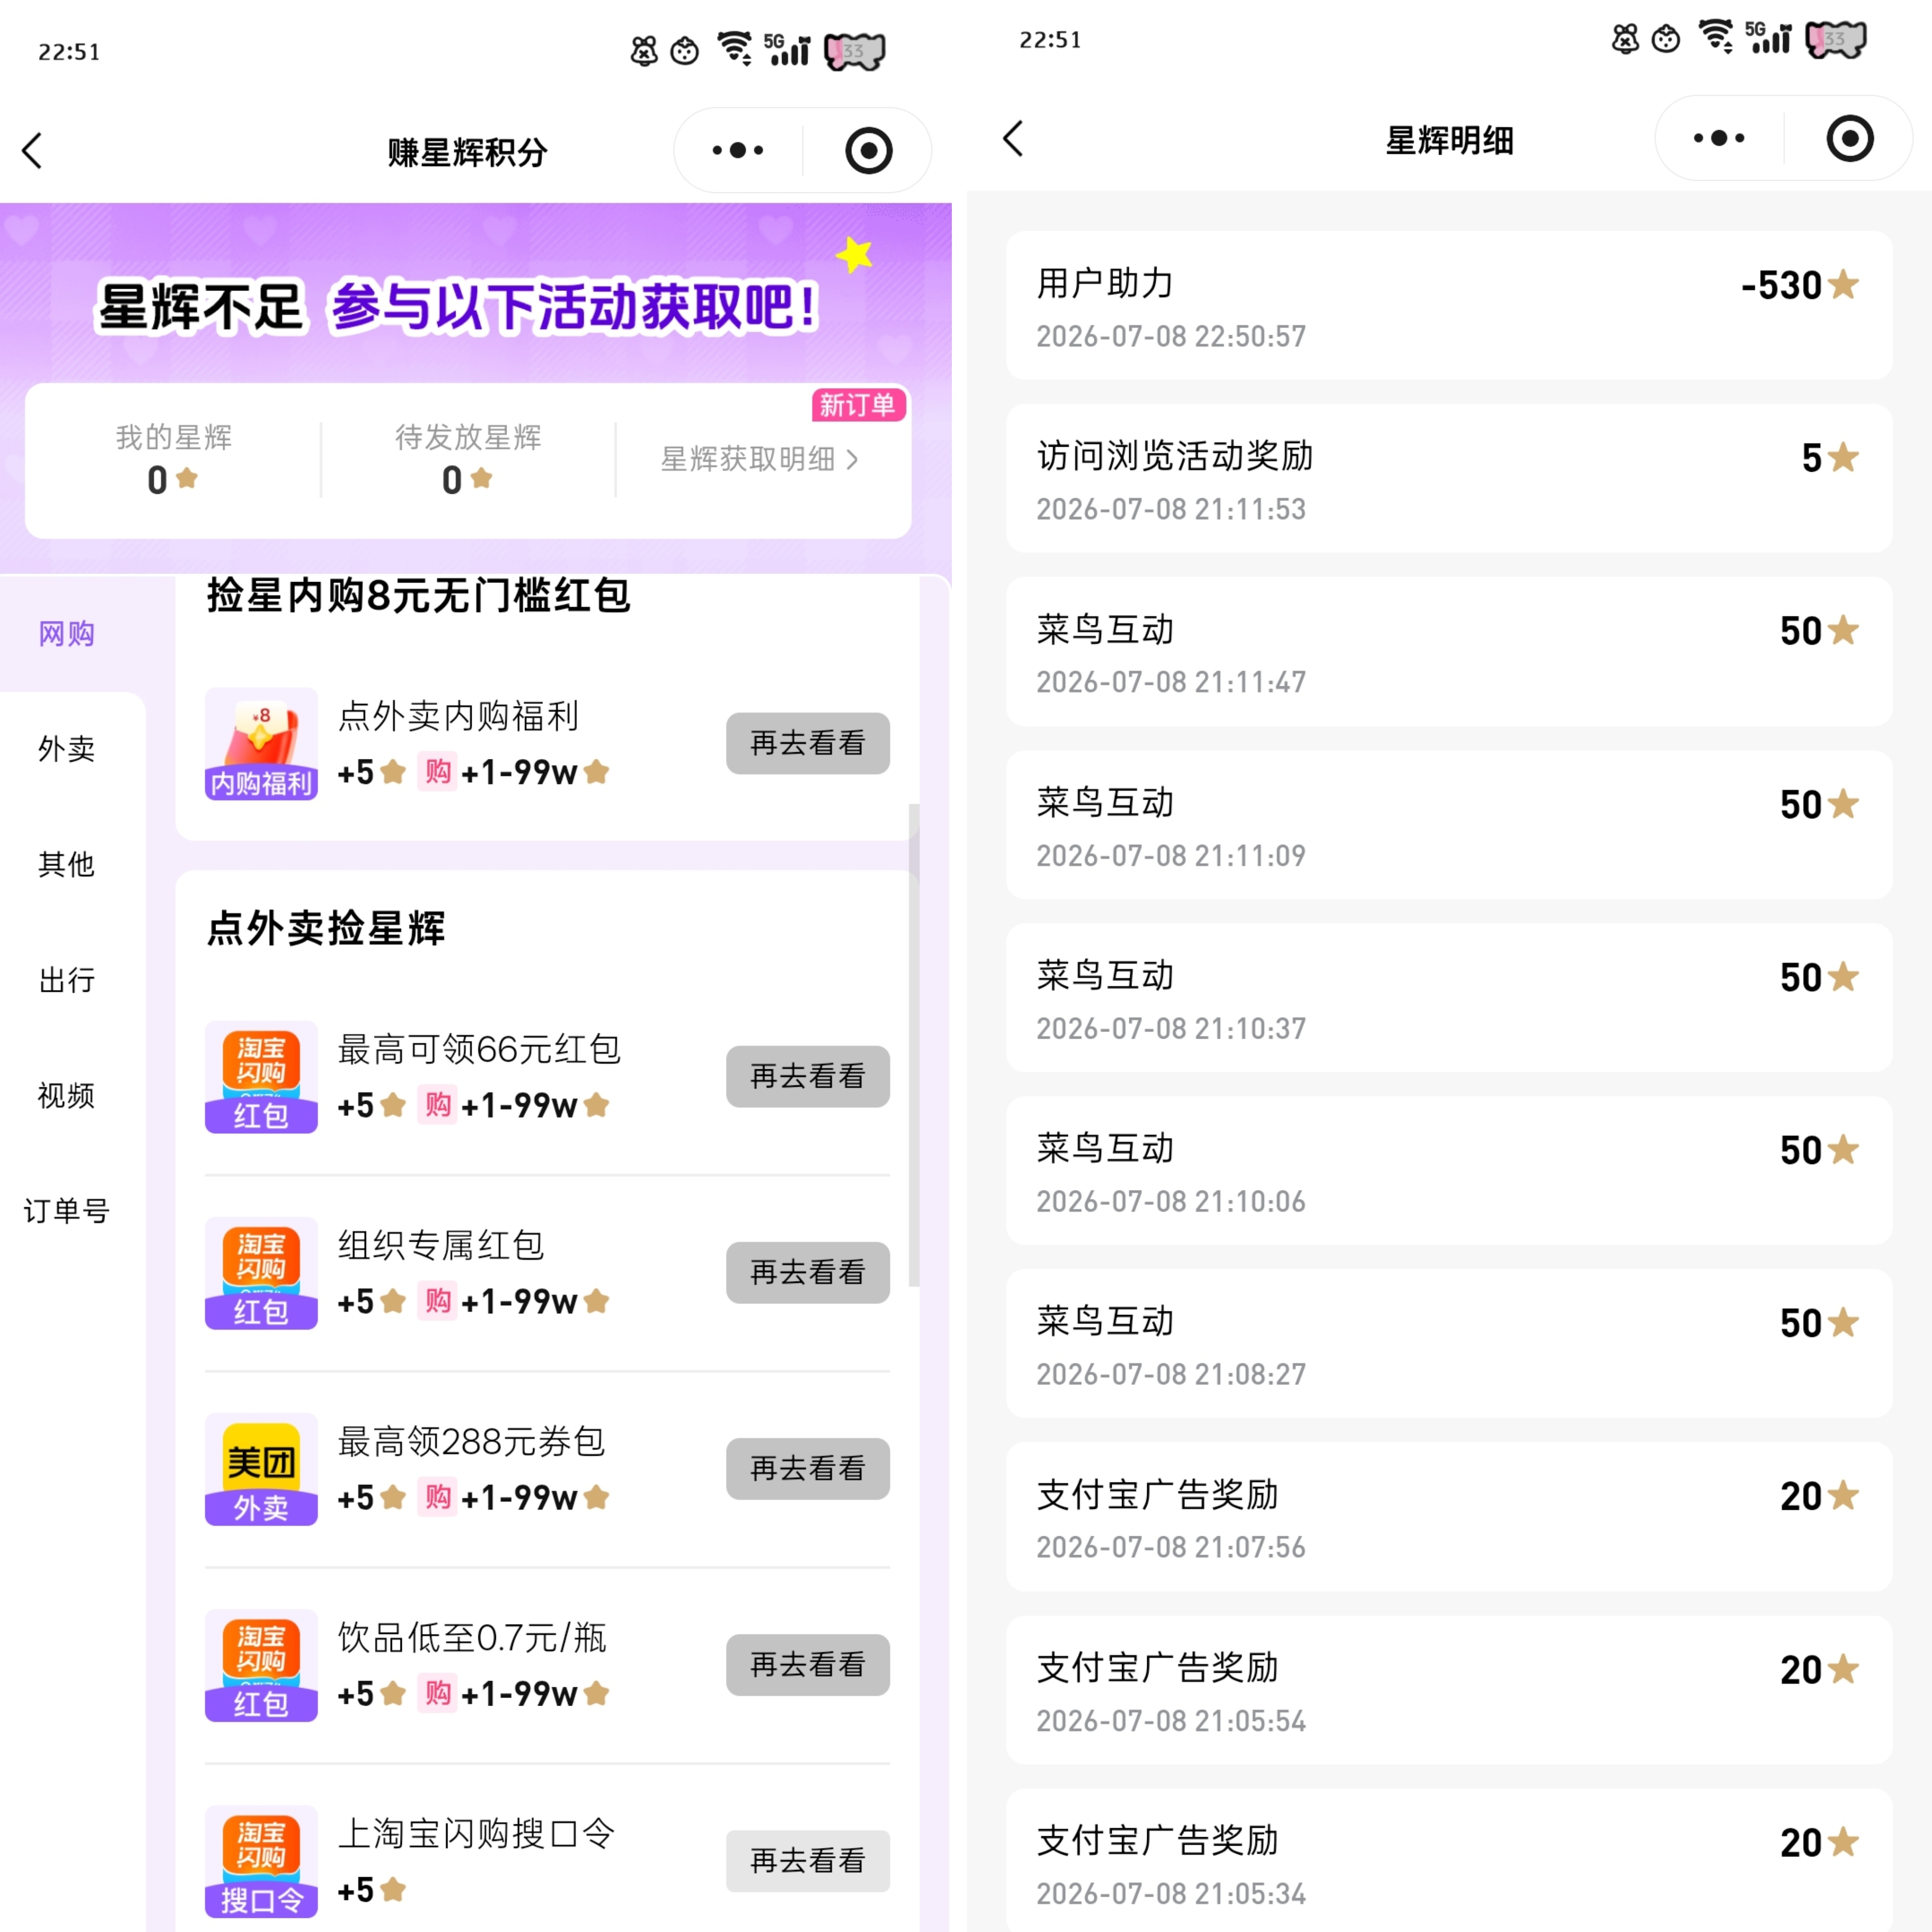Tap 22:51 clock on right status bar
Image resolution: width=1932 pixels, height=1932 pixels.
tap(1050, 40)
